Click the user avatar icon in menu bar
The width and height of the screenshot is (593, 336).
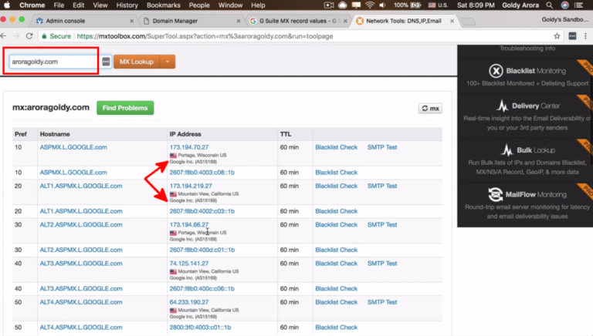[x=564, y=5]
